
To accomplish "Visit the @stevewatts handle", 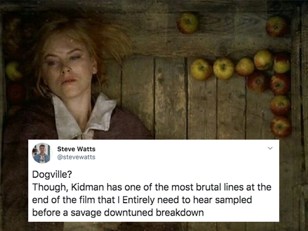I will [76, 157].
